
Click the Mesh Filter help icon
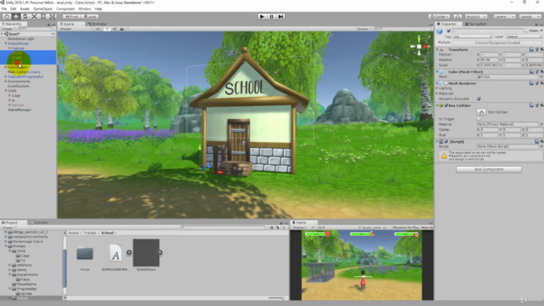[531, 71]
